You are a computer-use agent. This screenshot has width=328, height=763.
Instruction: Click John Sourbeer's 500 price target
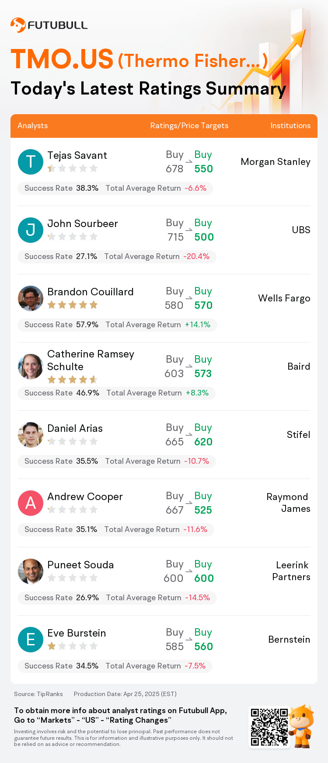tap(204, 237)
